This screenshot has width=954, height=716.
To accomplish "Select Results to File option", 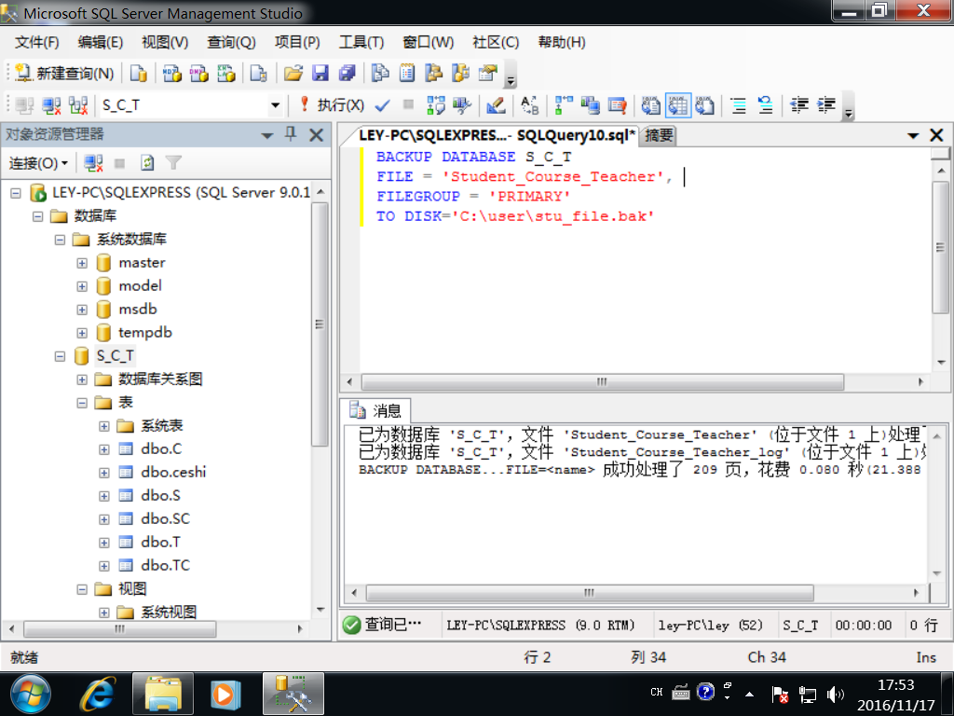I will click(x=704, y=105).
